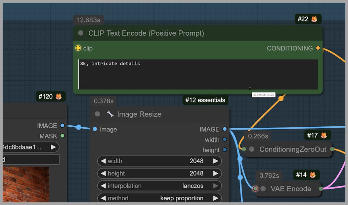Image resolution: width=348 pixels, height=205 pixels.
Task: Click the #12 essentials badge
Action: (x=205, y=100)
